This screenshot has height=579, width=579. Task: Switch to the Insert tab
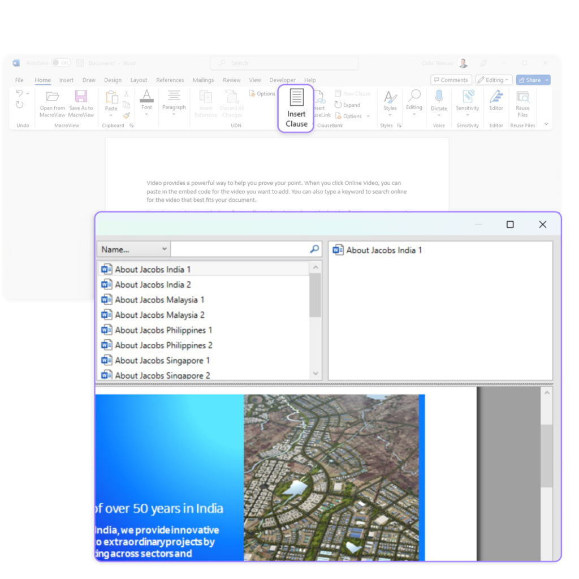67,80
